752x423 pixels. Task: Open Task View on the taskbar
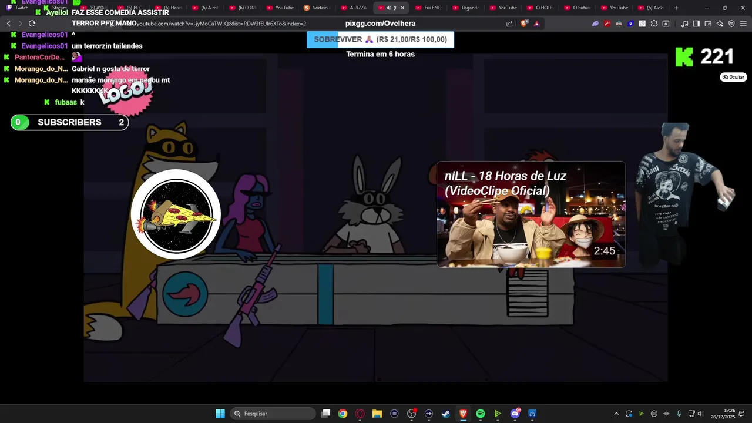pyautogui.click(x=326, y=414)
